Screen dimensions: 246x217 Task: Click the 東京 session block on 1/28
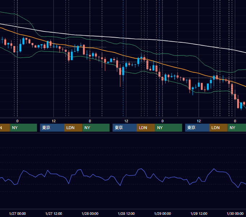click(x=124, y=128)
